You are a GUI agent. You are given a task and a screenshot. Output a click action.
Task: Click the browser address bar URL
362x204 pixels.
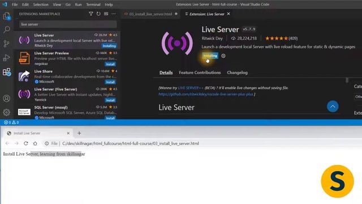131,143
